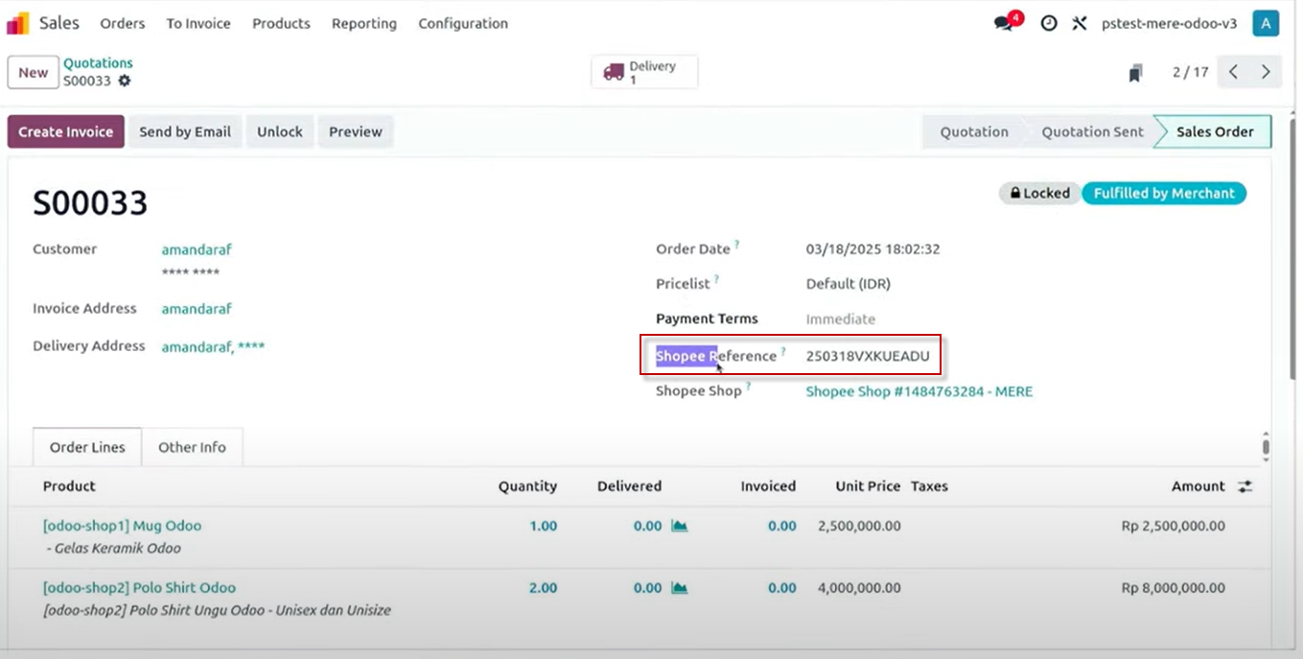Open the Reporting menu
This screenshot has width=1303, height=659.
coord(363,23)
